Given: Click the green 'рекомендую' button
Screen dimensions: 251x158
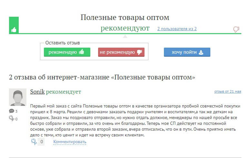Looking at the screenshot, I should (x=67, y=52).
